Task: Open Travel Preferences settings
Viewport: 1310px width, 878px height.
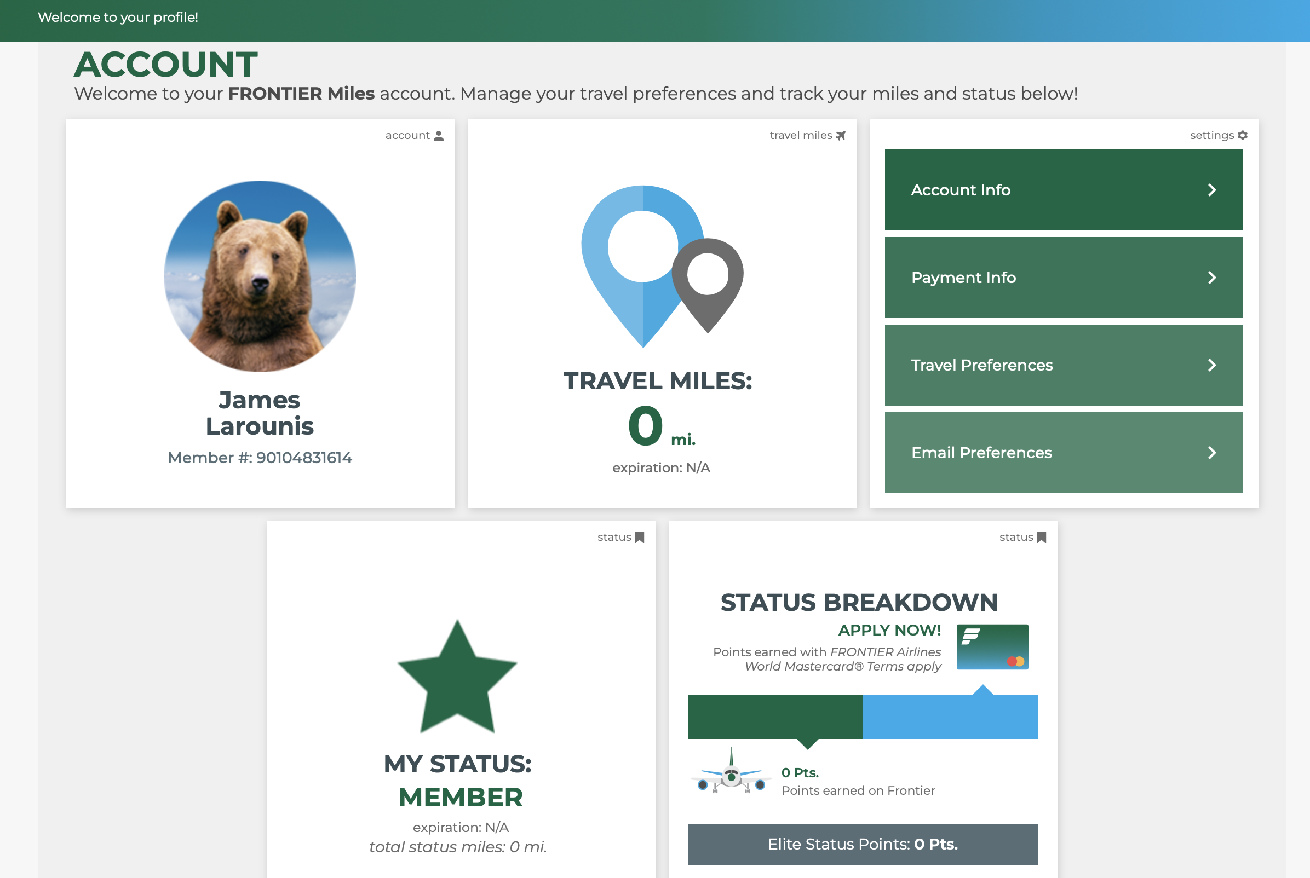Action: click(1064, 365)
